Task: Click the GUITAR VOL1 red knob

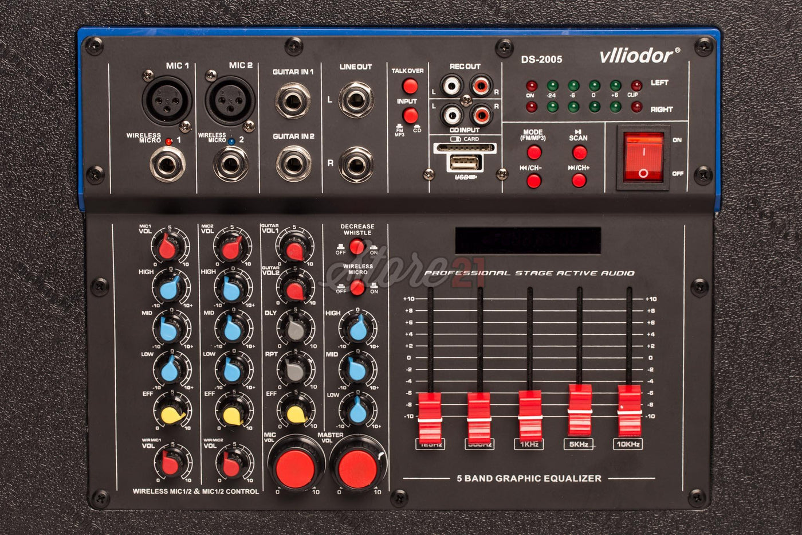Action: pos(295,249)
